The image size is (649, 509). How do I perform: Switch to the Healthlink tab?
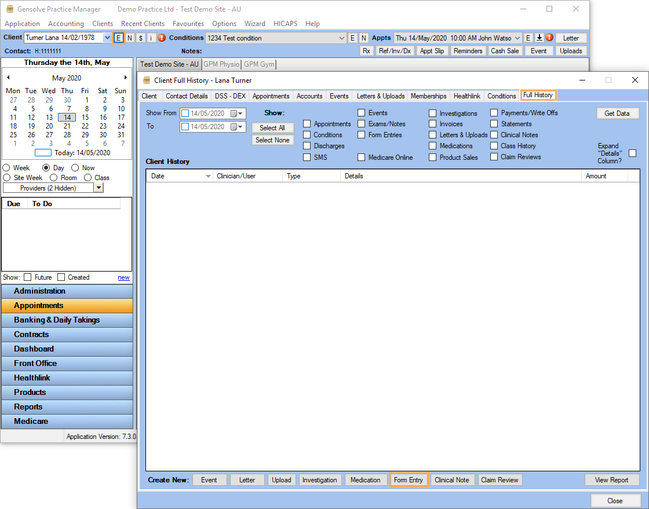tap(466, 96)
